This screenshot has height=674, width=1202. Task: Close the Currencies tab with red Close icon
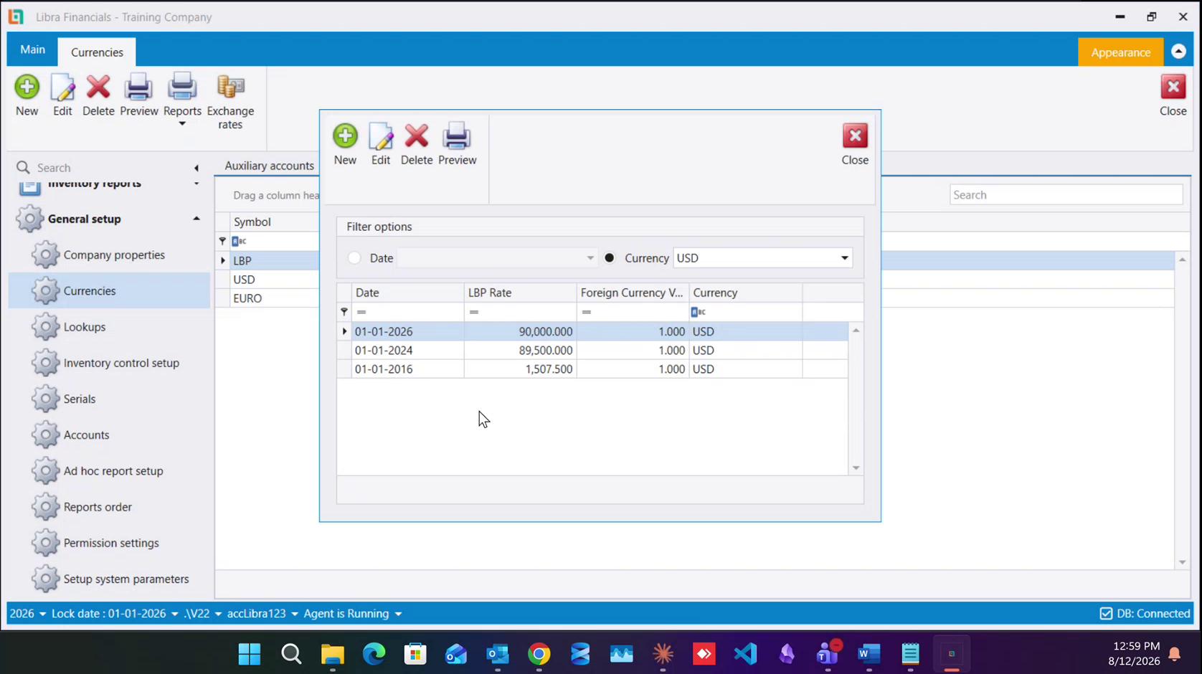pos(1173,87)
